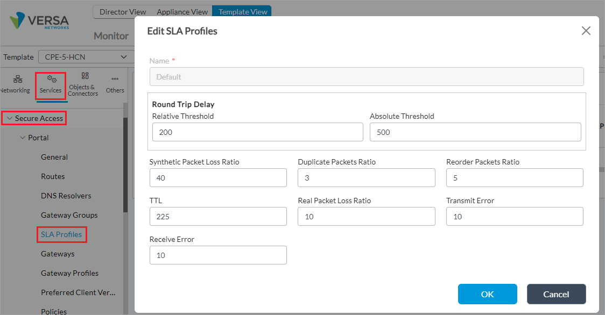Select the Services gear icon
The width and height of the screenshot is (605, 315).
tap(51, 84)
